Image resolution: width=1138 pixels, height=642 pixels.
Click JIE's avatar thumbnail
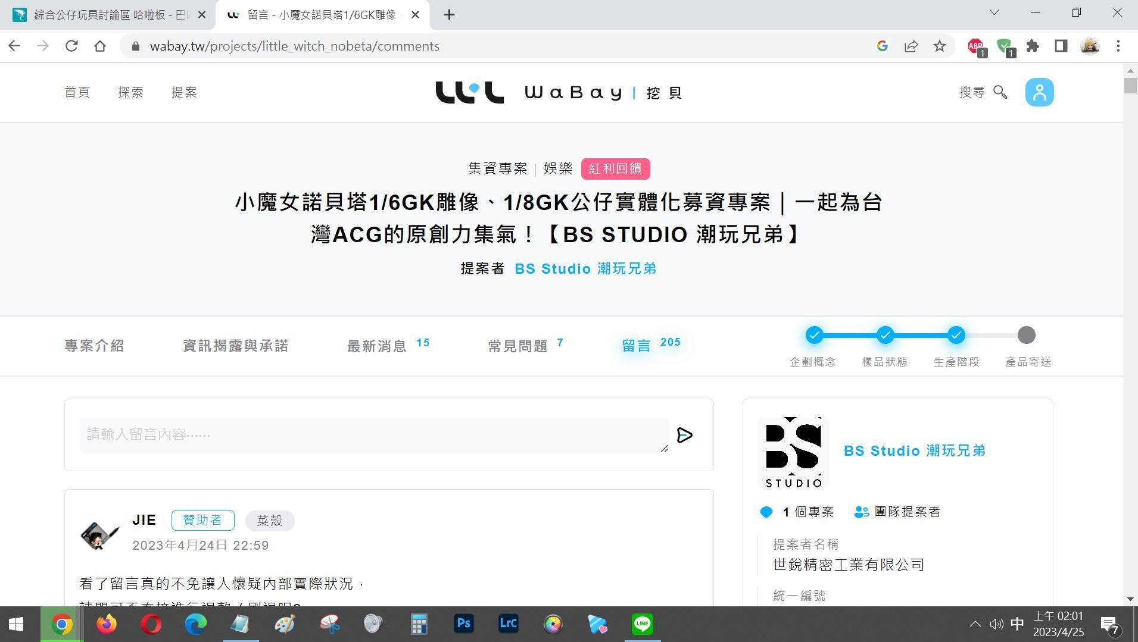[99, 534]
